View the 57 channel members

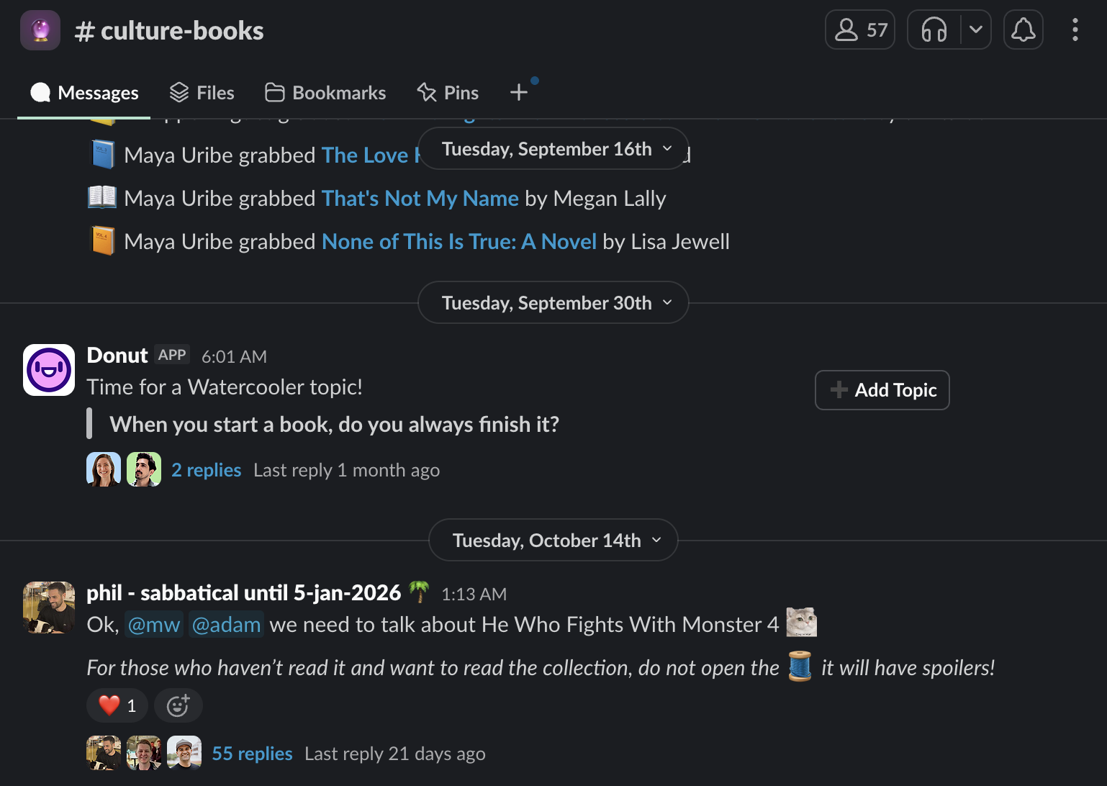coord(860,30)
